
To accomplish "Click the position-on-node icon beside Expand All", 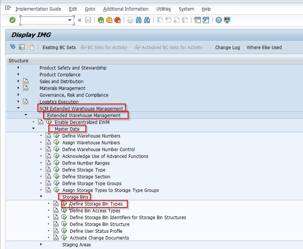I will pos(22,47).
